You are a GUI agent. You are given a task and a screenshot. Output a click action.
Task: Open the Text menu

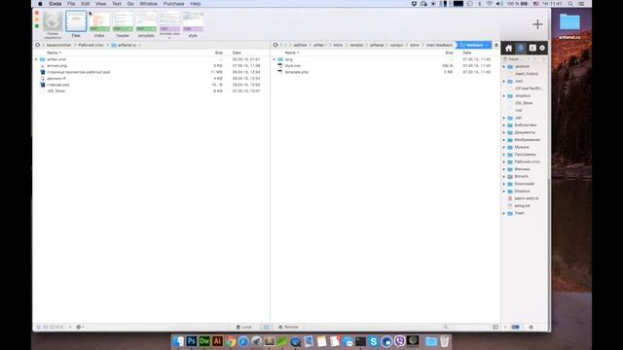point(117,4)
